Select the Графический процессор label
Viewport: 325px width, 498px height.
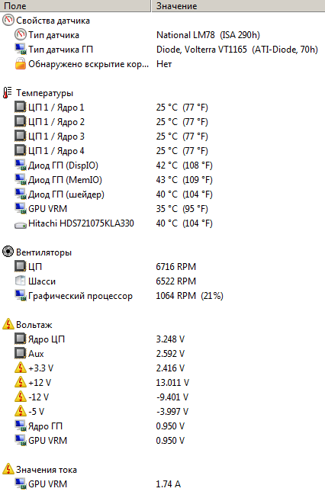80,296
